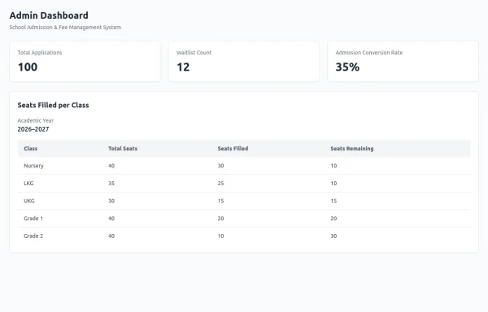This screenshot has height=312, width=488.
Task: Click the Admin Dashboard heading
Action: (x=49, y=15)
